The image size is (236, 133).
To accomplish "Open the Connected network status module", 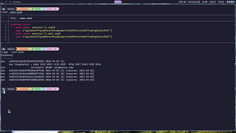I will pyautogui.click(x=194, y=2).
